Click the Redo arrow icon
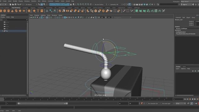This screenshot has width=199, height=112. pos(21,4)
